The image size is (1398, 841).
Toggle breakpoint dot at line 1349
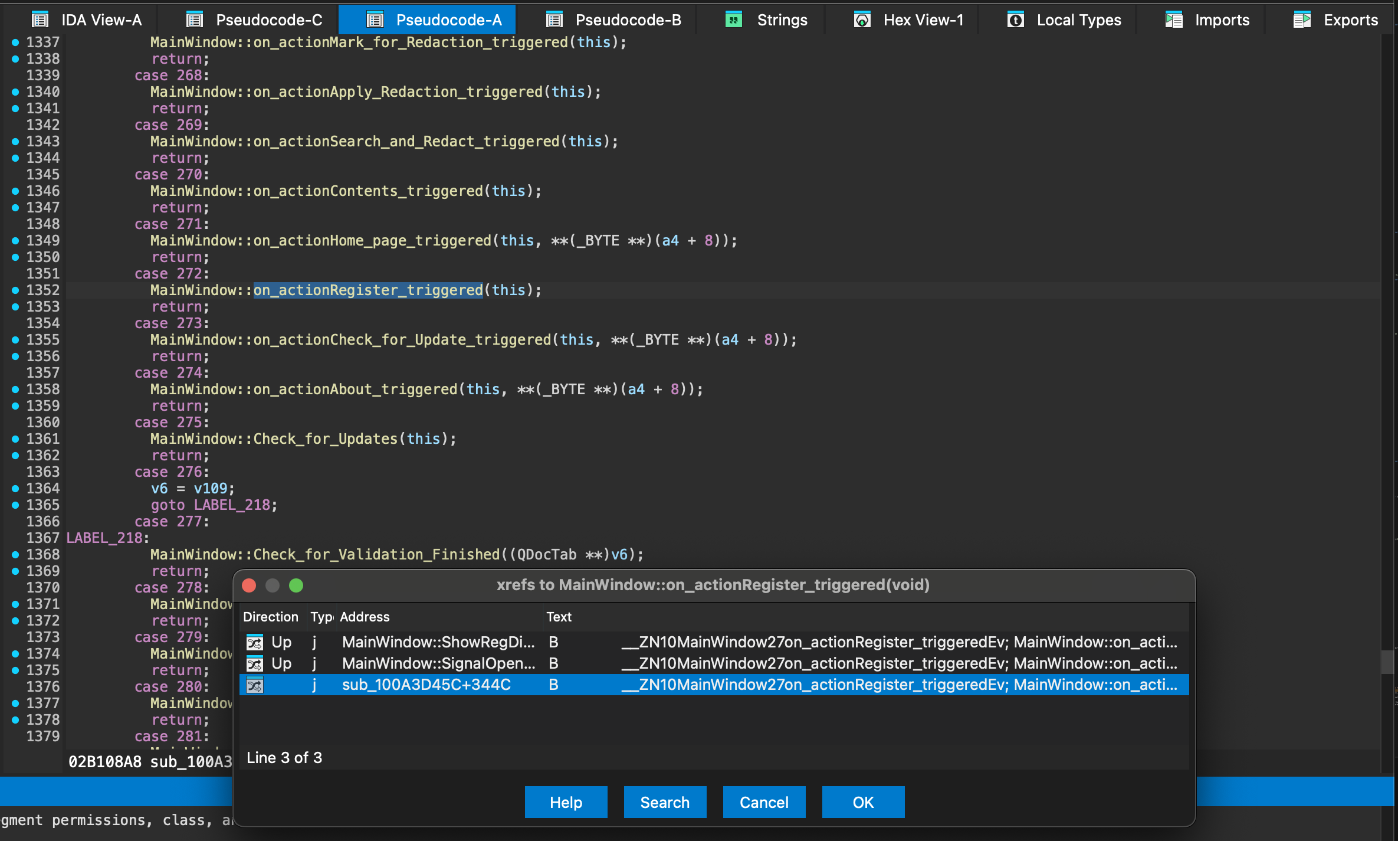[x=15, y=241]
